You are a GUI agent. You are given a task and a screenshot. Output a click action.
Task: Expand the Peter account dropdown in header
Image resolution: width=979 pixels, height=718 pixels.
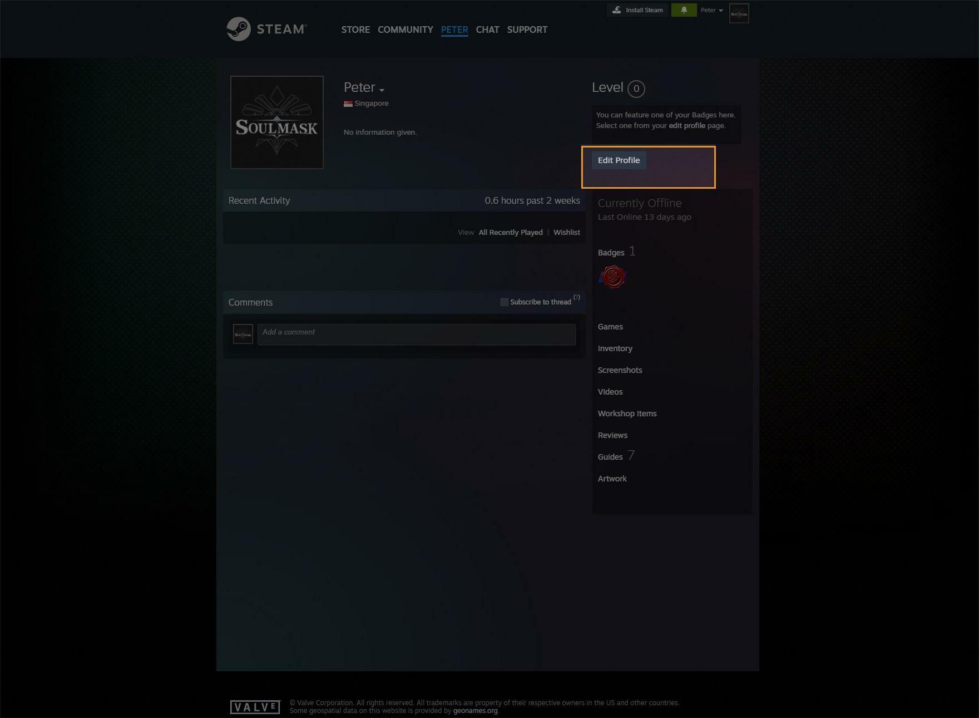click(x=711, y=10)
